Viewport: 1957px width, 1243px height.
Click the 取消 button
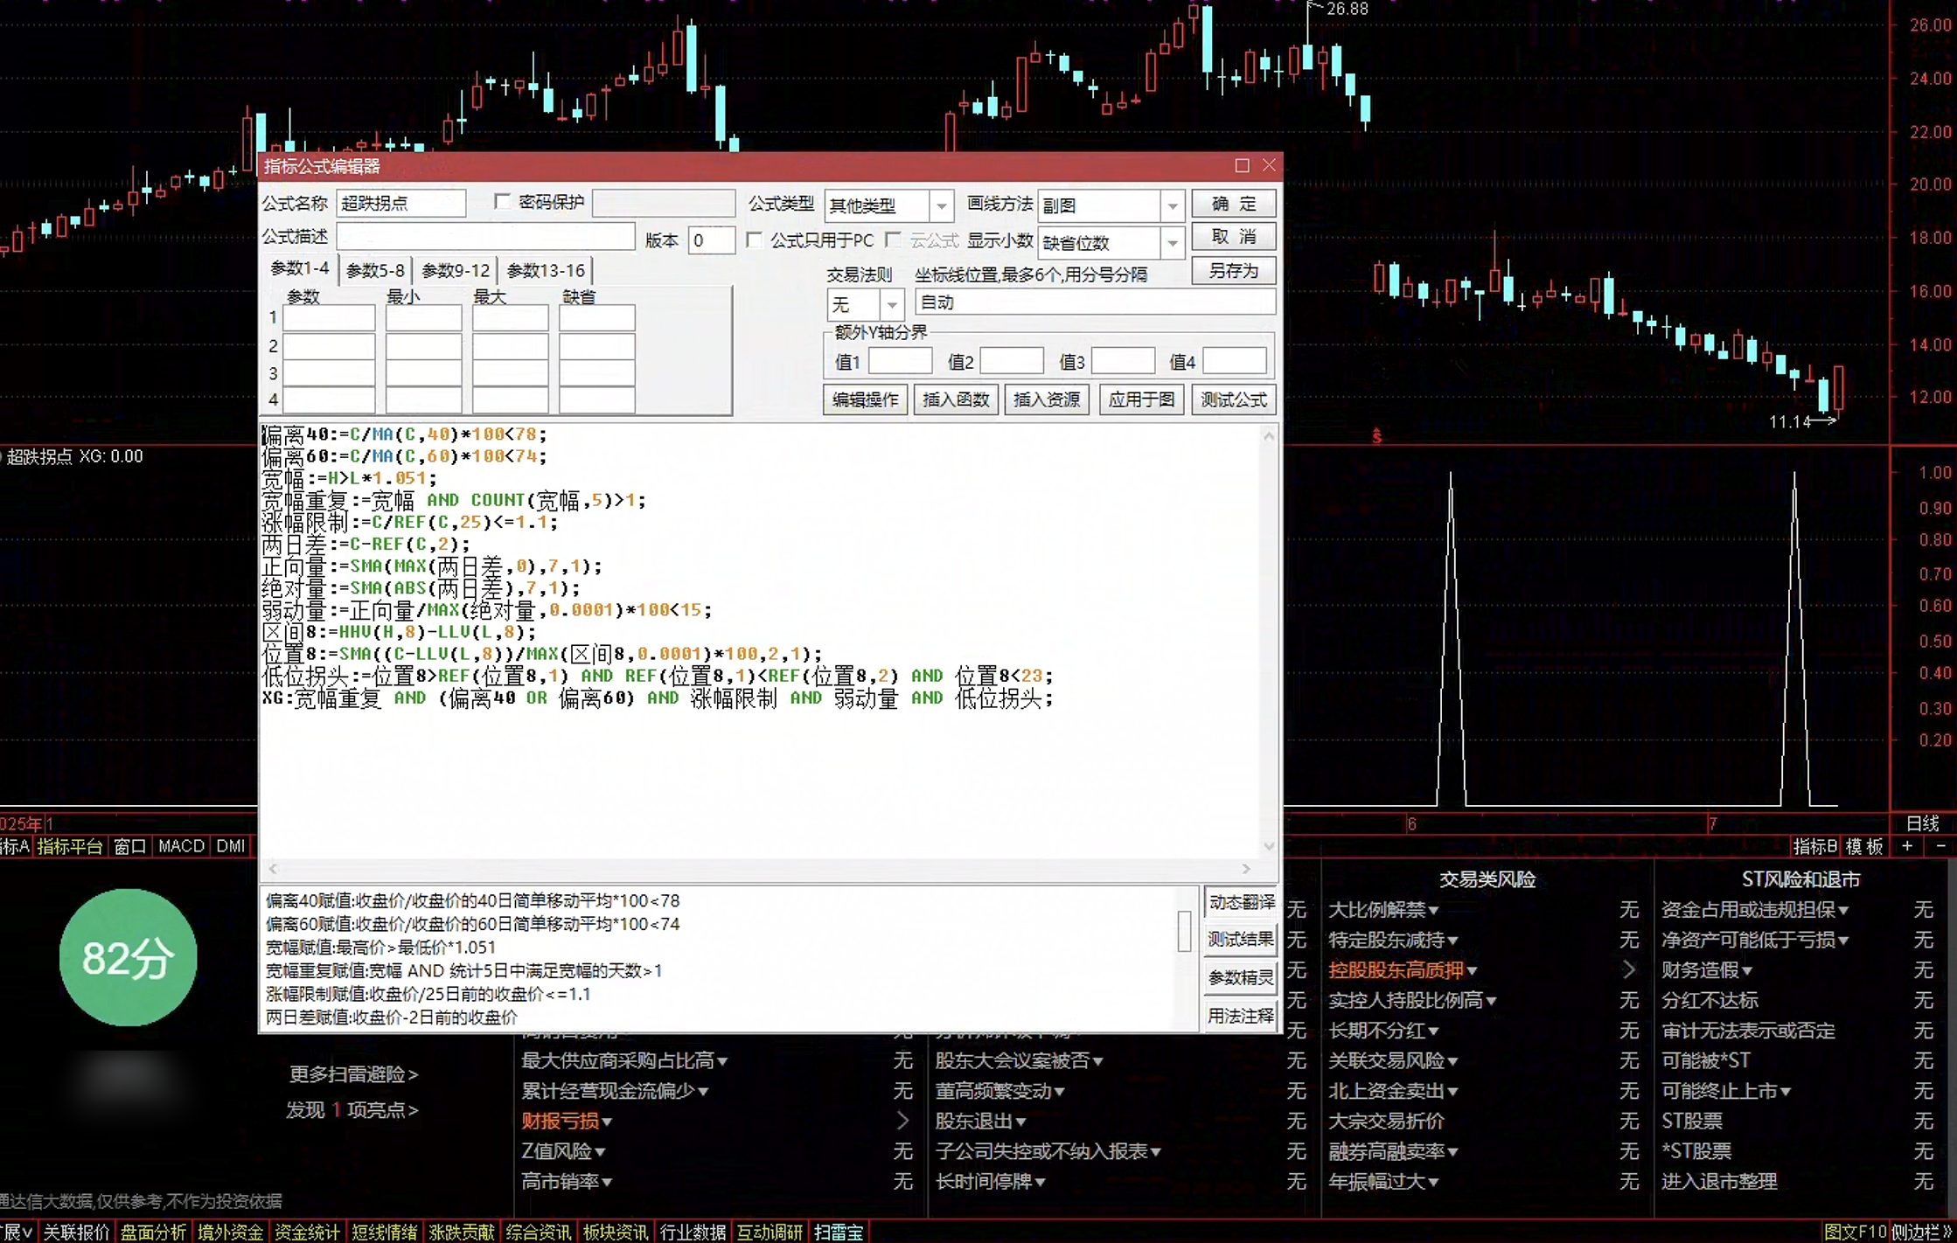1233,237
